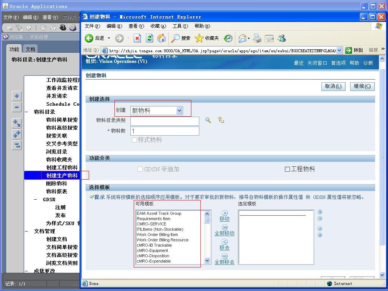The height and width of the screenshot is (291, 388).
Task: Click the 移动 move-right arrow icon
Action: click(x=224, y=213)
